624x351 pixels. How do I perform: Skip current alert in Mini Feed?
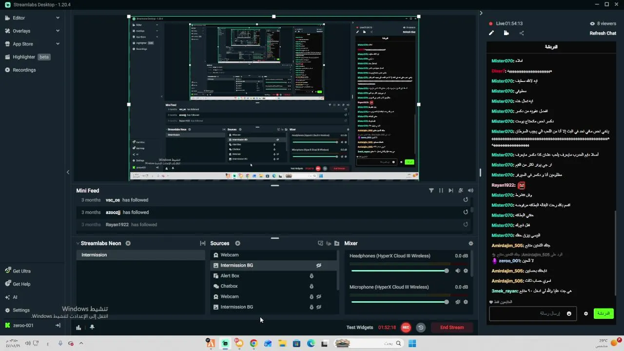450,191
